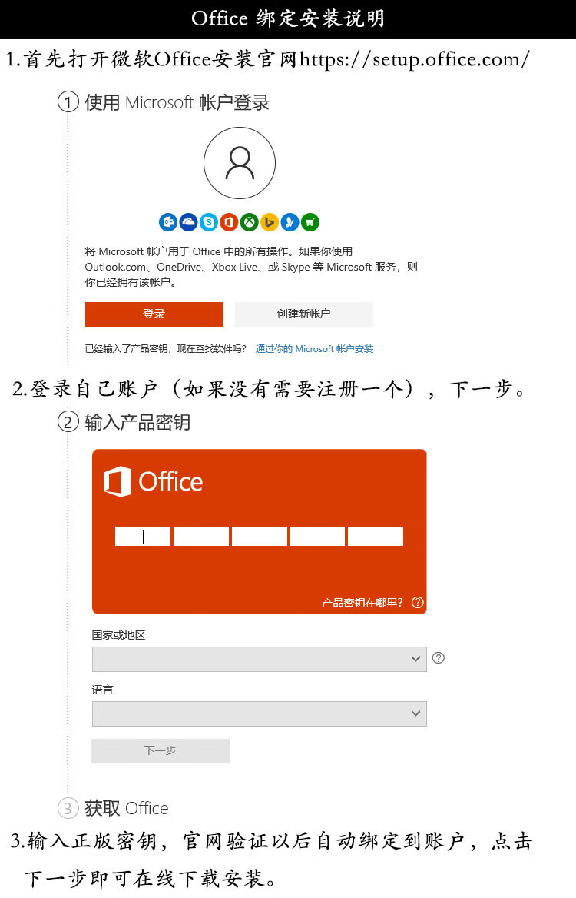The width and height of the screenshot is (576, 898).
Task: Click the MSN butterfly icon
Action: point(290,222)
